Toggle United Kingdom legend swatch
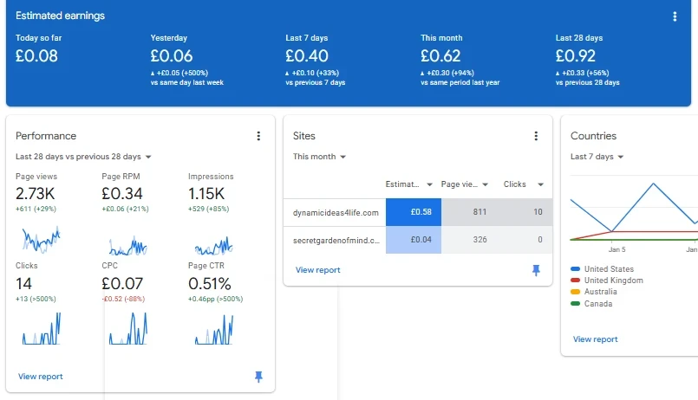The width and height of the screenshot is (698, 400). (x=575, y=281)
